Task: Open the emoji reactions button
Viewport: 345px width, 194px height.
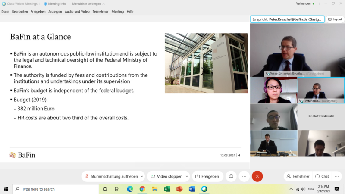Action: [x=231, y=176]
